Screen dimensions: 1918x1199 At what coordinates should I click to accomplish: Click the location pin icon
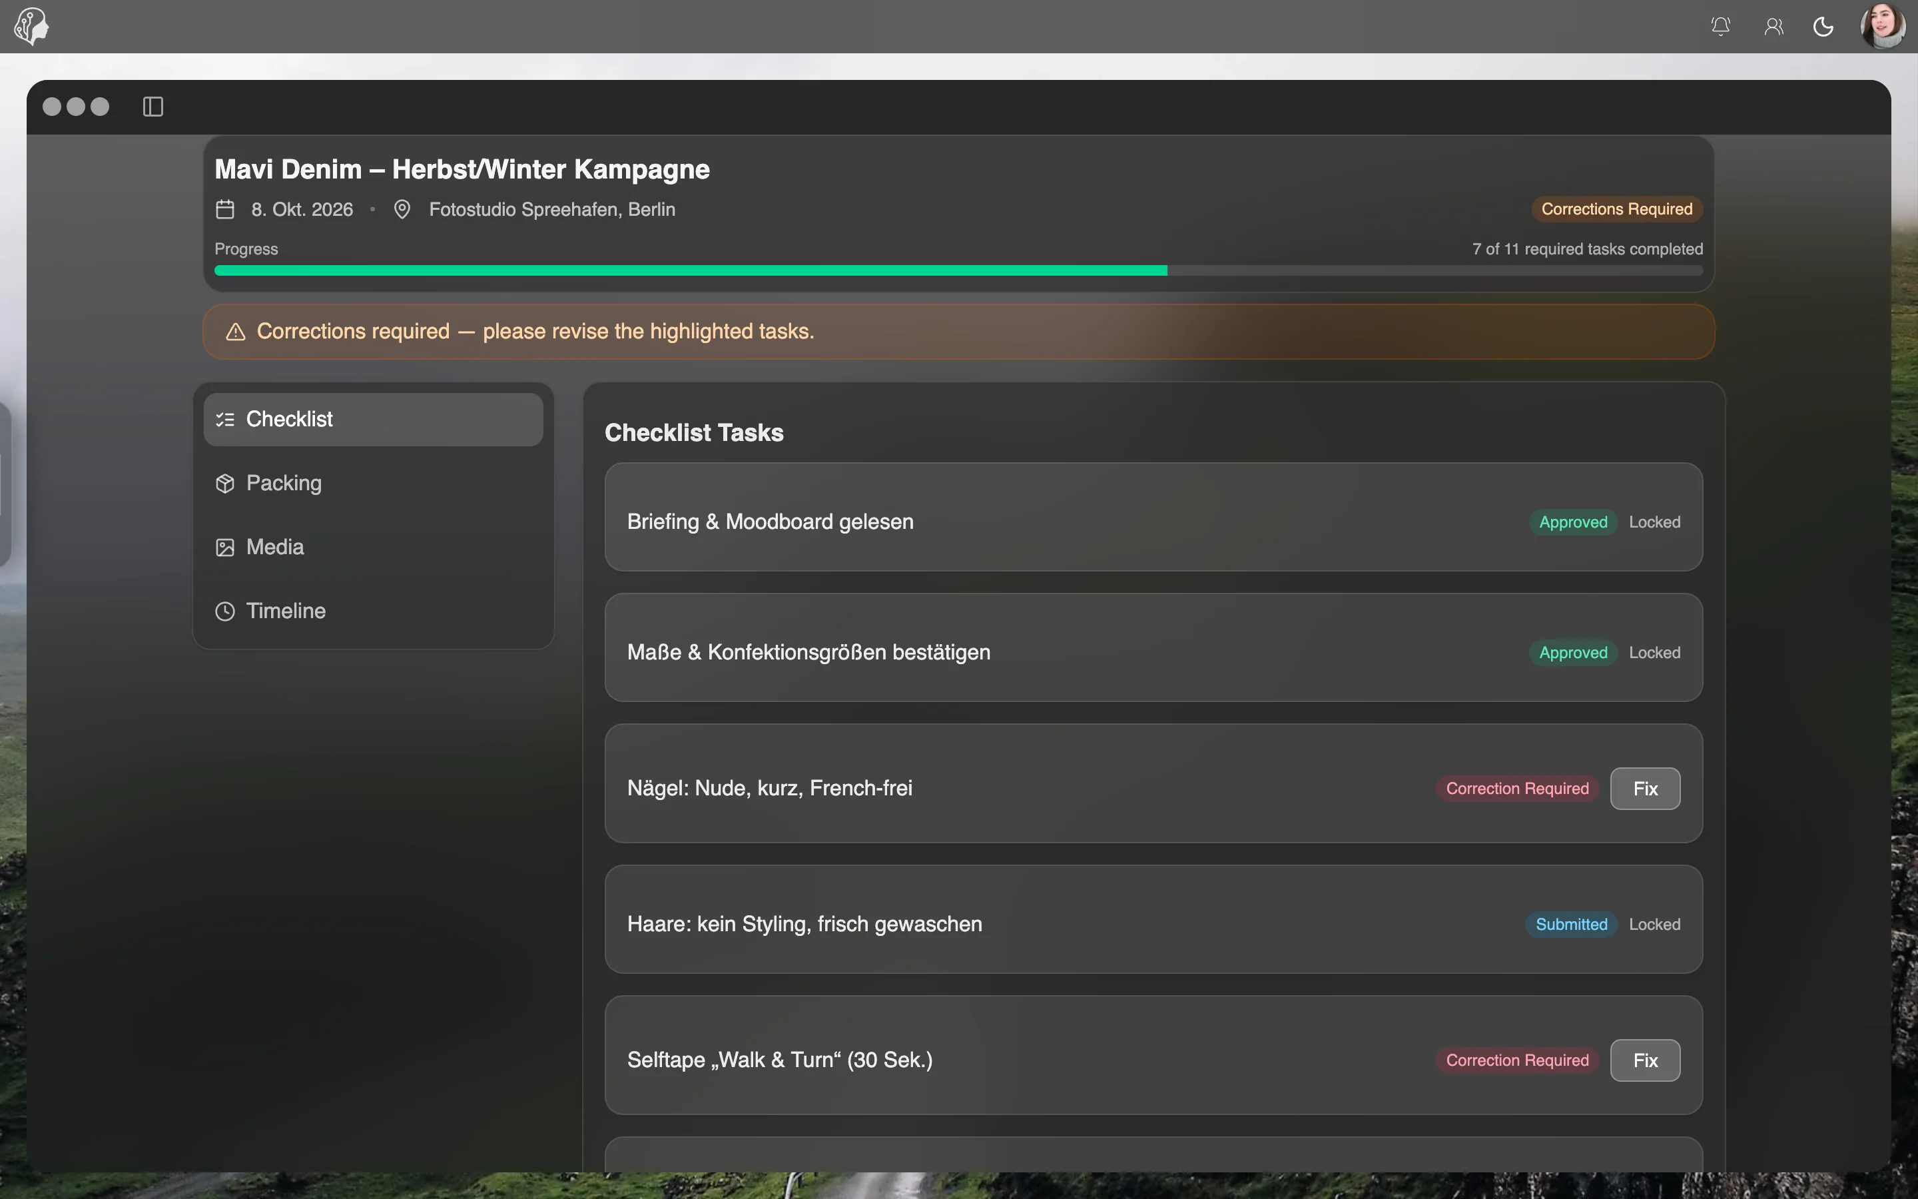coord(402,209)
